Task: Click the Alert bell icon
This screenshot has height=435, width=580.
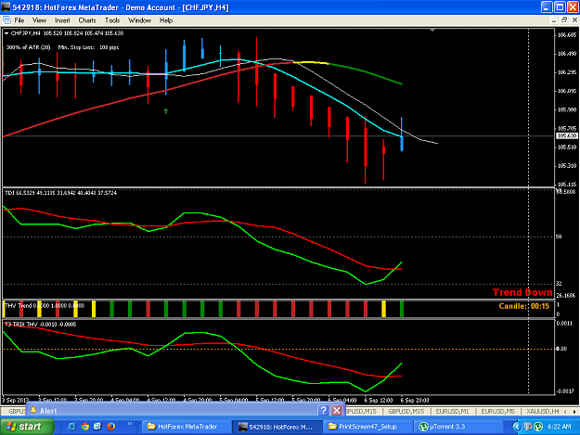Action: click(33, 410)
